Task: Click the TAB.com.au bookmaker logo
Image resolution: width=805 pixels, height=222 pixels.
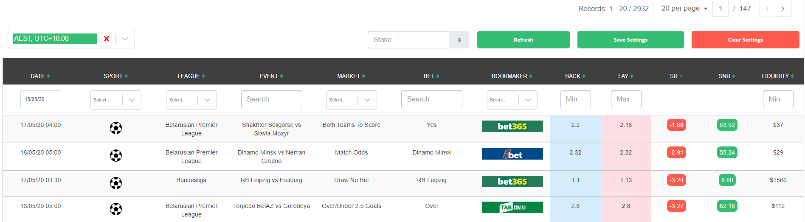Action: tap(512, 207)
